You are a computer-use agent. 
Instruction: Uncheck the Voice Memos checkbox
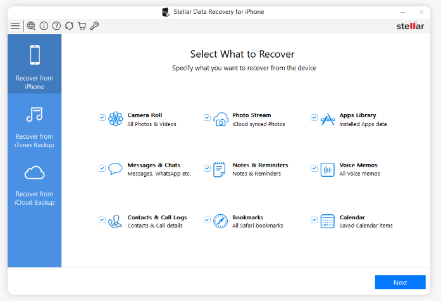pos(314,168)
